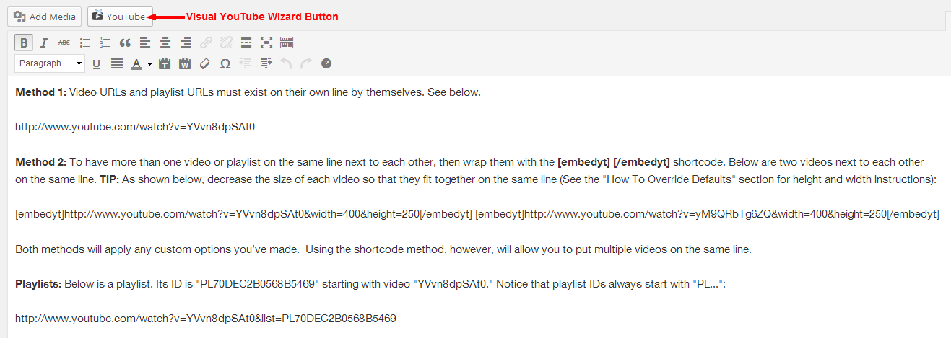Toggle the extra toolbar row (kitchen sink)
951x338 pixels.
[287, 43]
